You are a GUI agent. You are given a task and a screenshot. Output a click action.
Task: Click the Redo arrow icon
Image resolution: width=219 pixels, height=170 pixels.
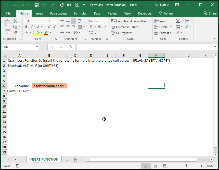coord(53,5)
